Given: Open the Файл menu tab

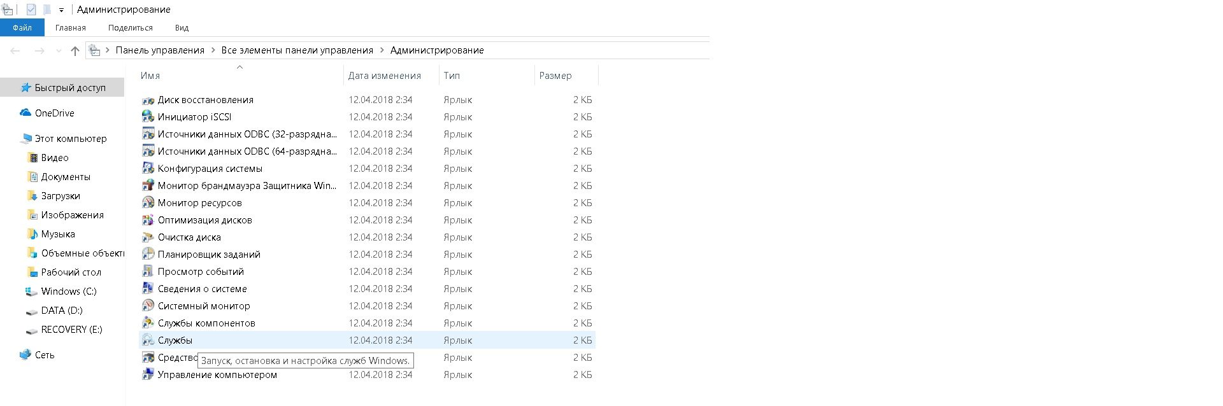Looking at the screenshot, I should click(22, 28).
